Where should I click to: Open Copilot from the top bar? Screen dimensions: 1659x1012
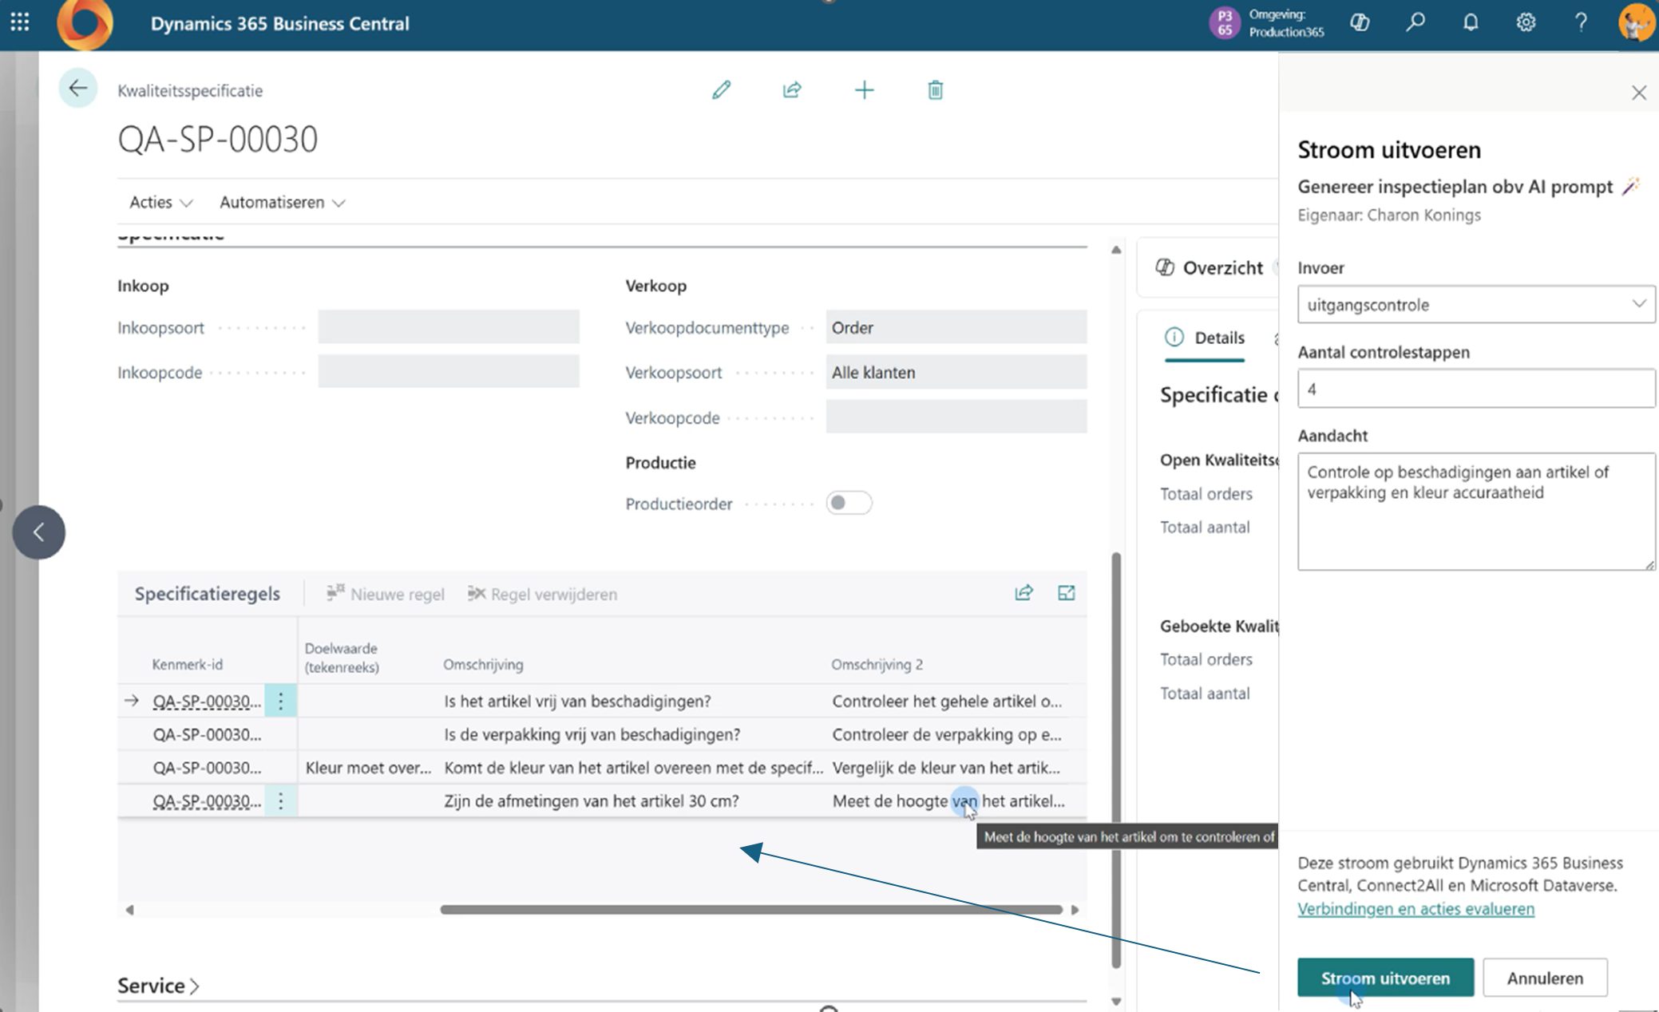click(1360, 22)
